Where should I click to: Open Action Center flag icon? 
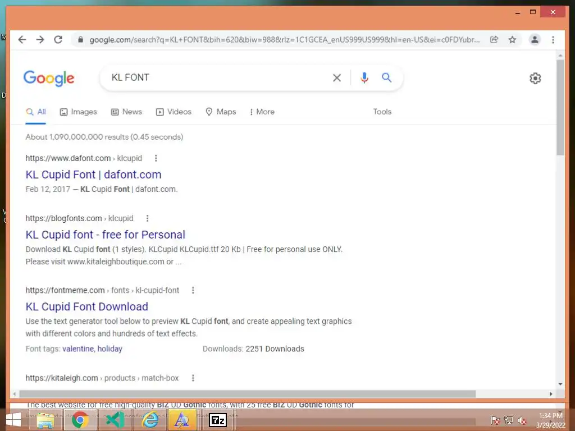495,420
